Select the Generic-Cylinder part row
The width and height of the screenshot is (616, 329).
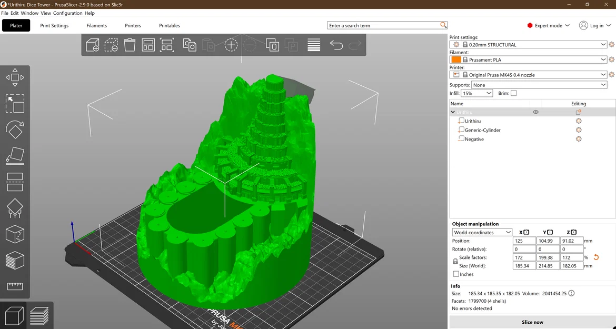pos(482,130)
